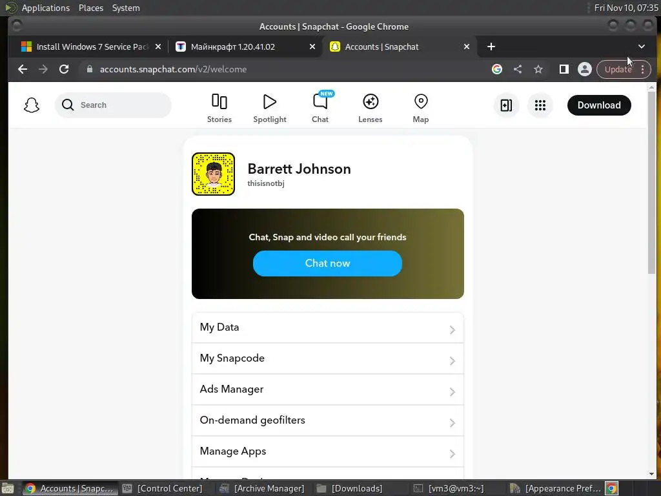Click the page vertical scrollbar thumb
Image resolution: width=661 pixels, height=496 pixels.
click(651, 182)
